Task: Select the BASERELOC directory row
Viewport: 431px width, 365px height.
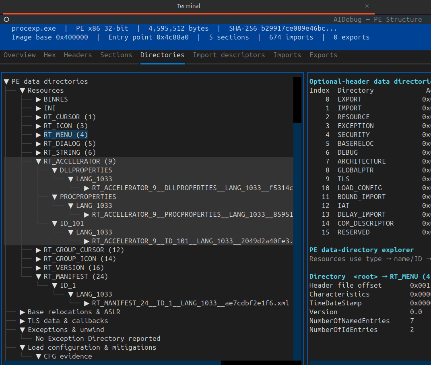Action: coord(370,144)
